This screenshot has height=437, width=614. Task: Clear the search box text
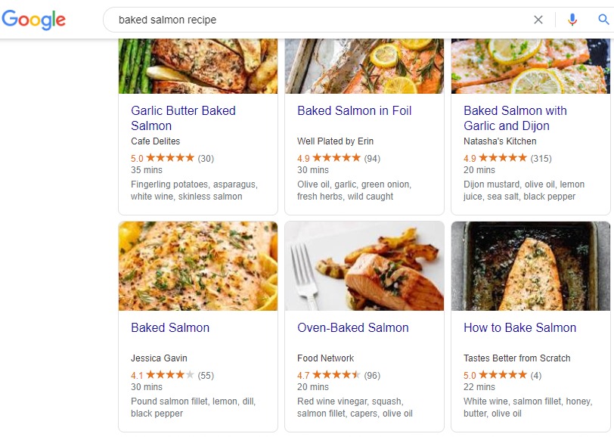pos(538,20)
